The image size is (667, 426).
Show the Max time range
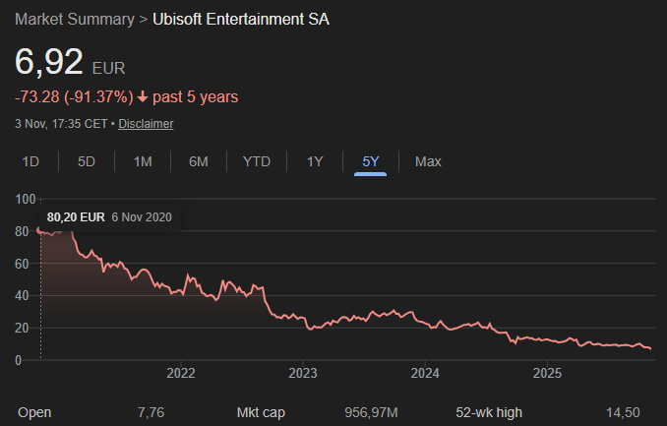click(428, 161)
